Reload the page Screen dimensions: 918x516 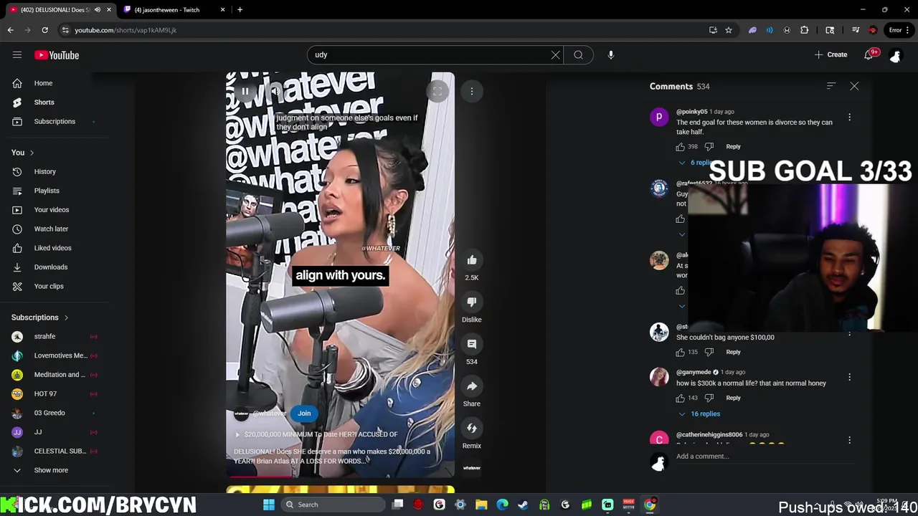pyautogui.click(x=44, y=30)
